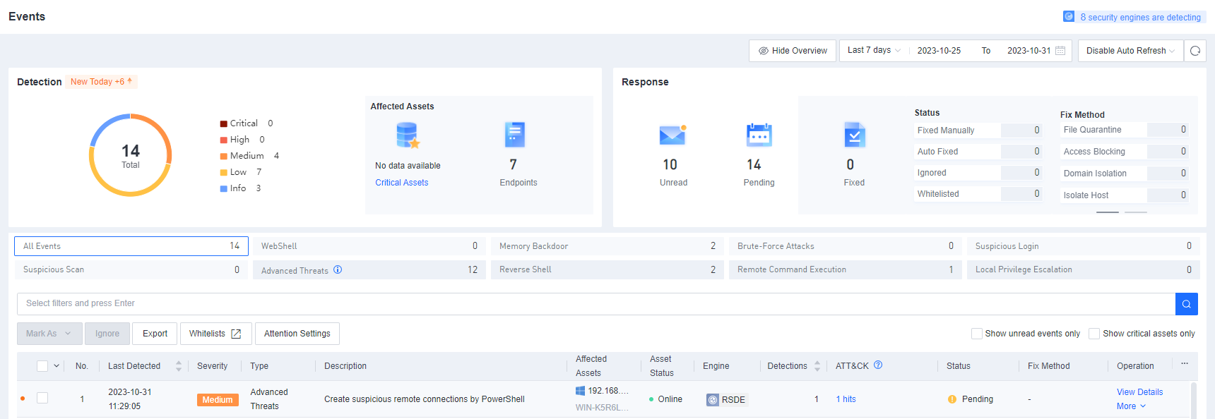Click the Hide Overview button
The height and width of the screenshot is (419, 1215).
click(793, 51)
